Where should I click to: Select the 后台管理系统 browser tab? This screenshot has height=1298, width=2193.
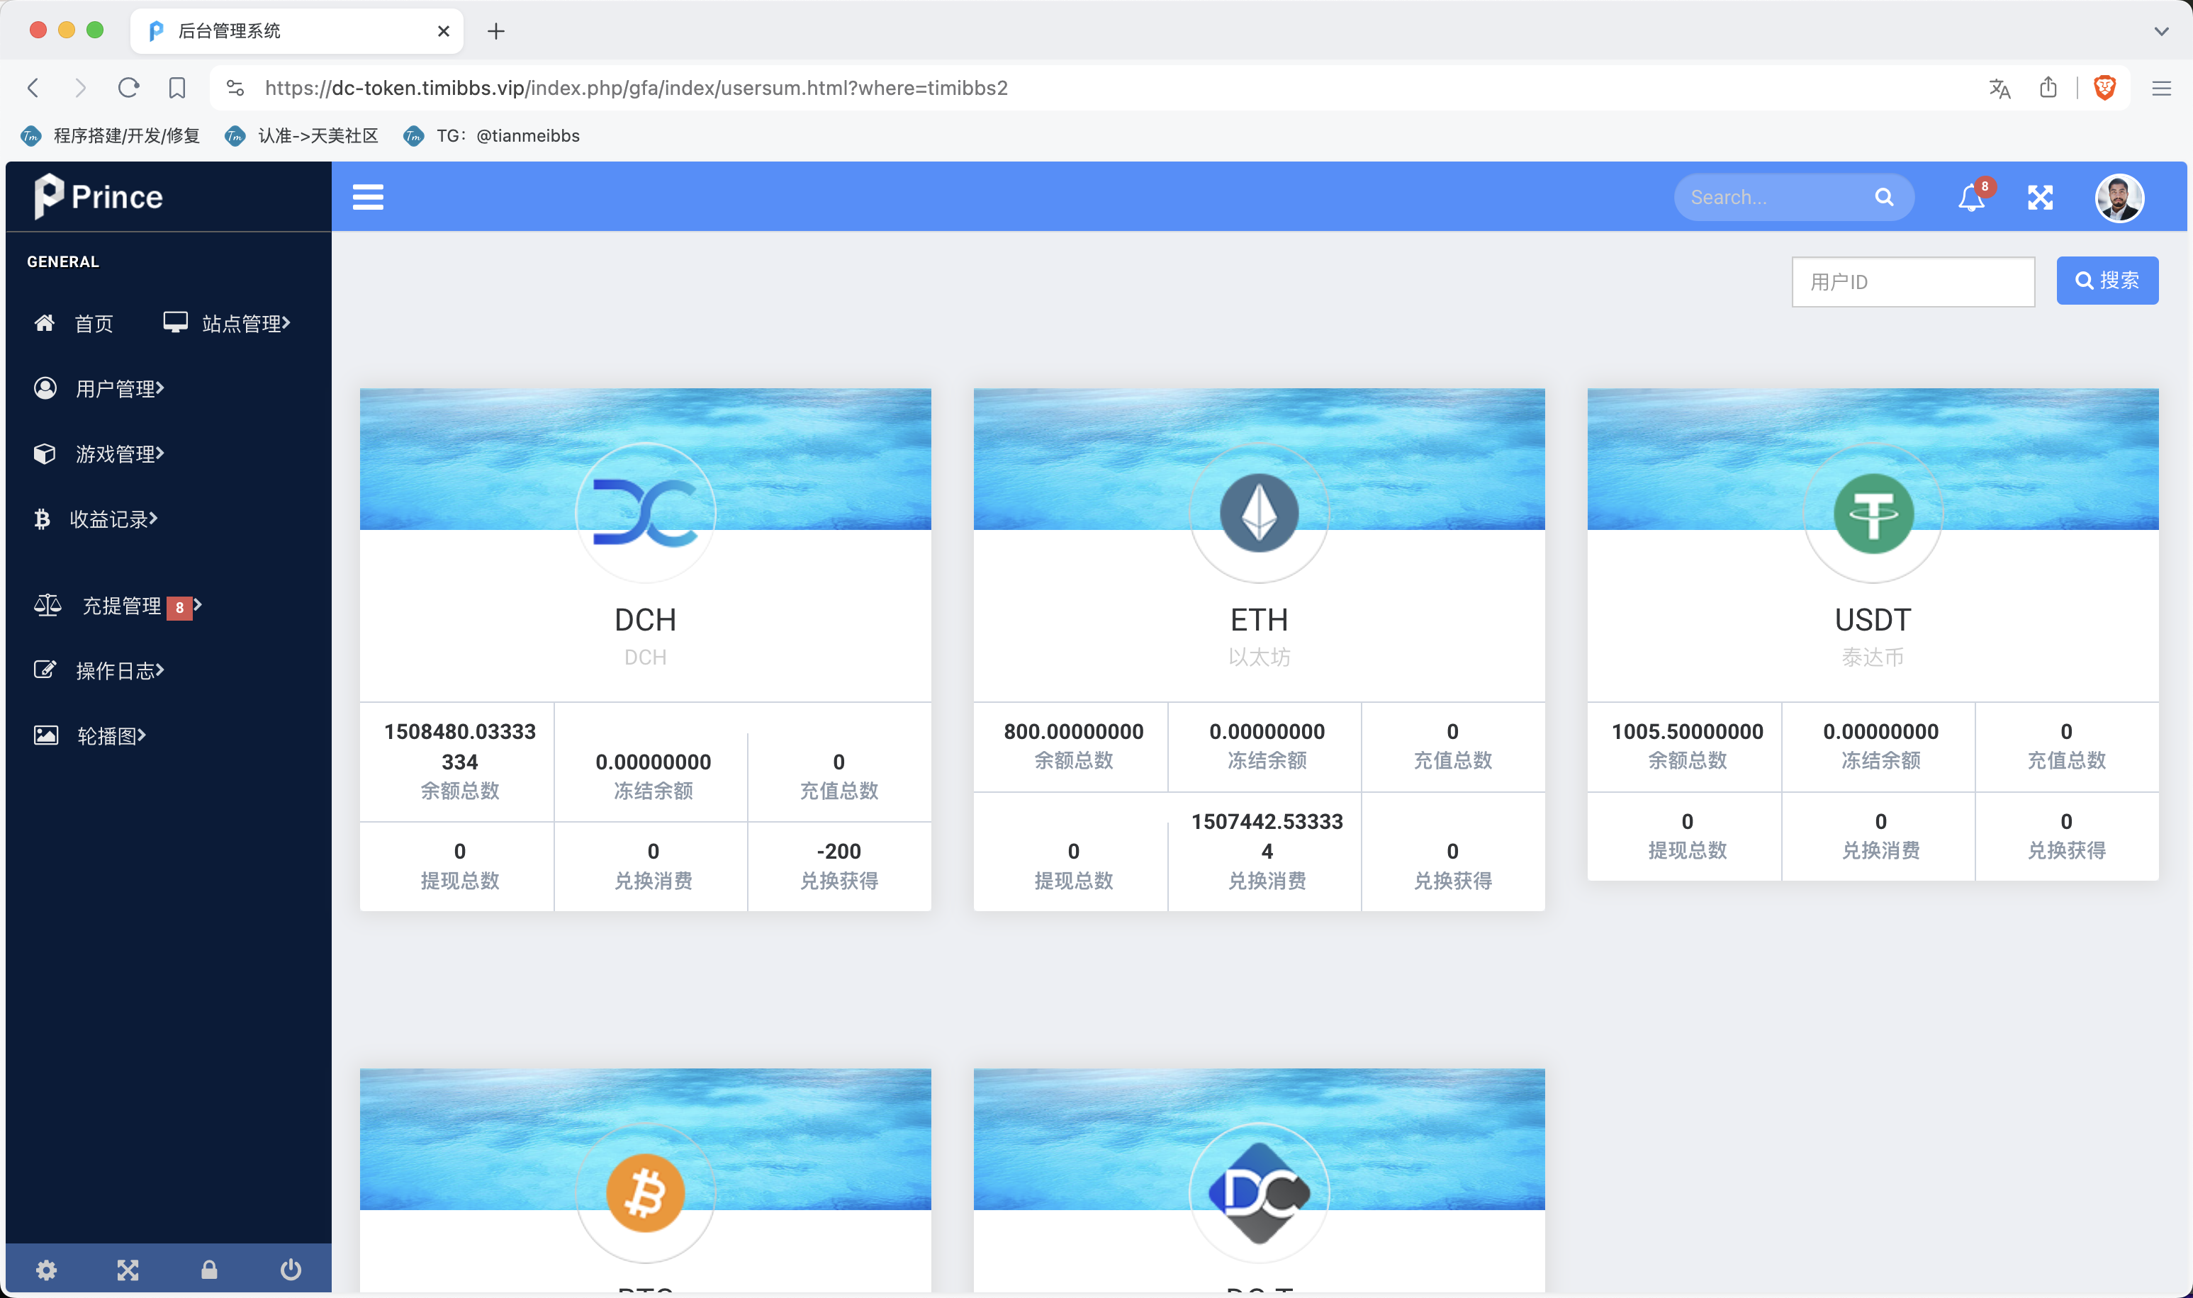click(296, 31)
